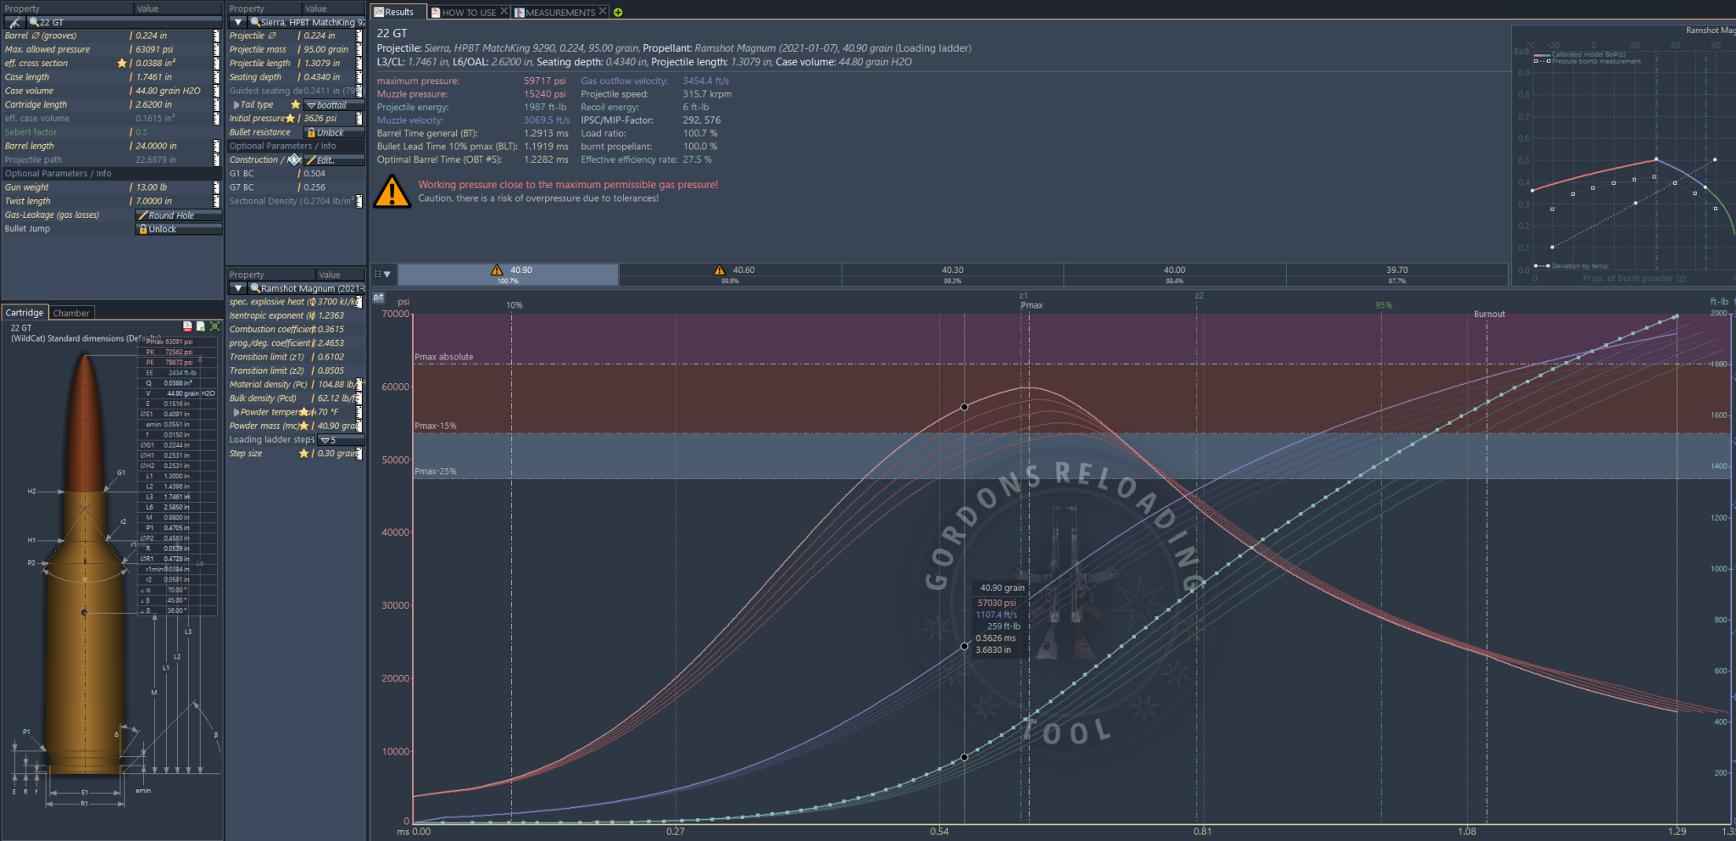Click the unit ruler icon for Max. allowed pressure

coord(216,49)
